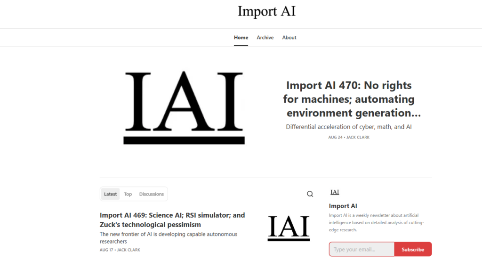Open the Home tab
This screenshot has height=268, width=482.
(x=241, y=38)
